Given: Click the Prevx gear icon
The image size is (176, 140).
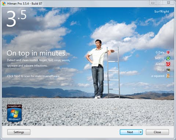Looking at the screenshot, I should (x=168, y=70).
